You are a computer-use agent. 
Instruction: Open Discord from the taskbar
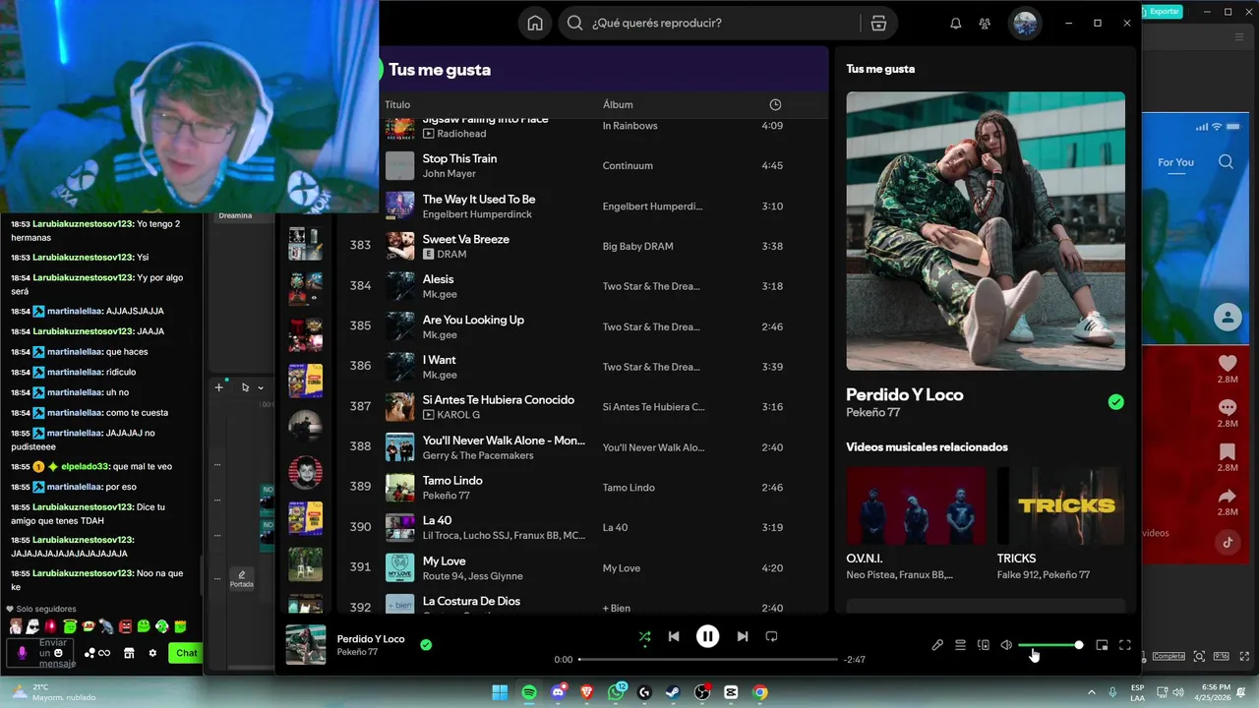559,692
